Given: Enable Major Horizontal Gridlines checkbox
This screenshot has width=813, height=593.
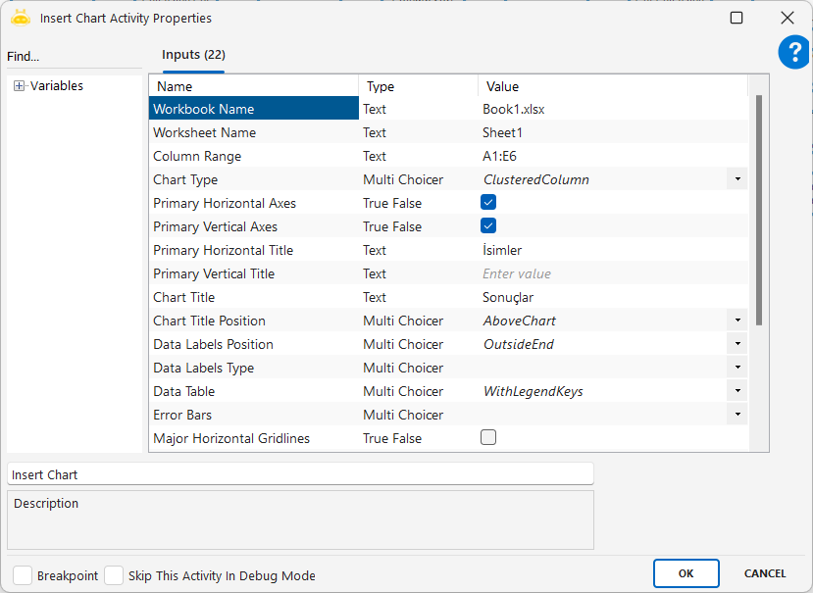Looking at the screenshot, I should pyautogui.click(x=488, y=438).
